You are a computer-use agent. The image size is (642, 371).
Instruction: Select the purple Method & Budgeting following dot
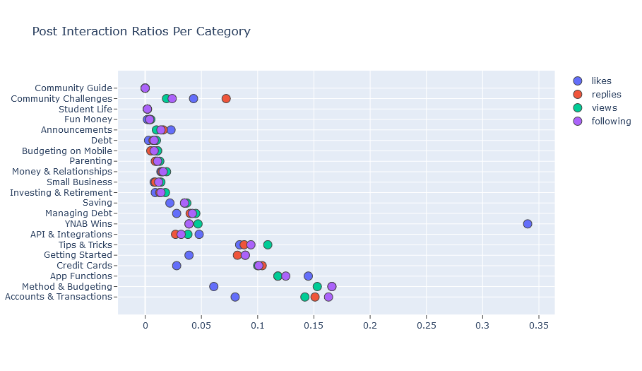(332, 286)
